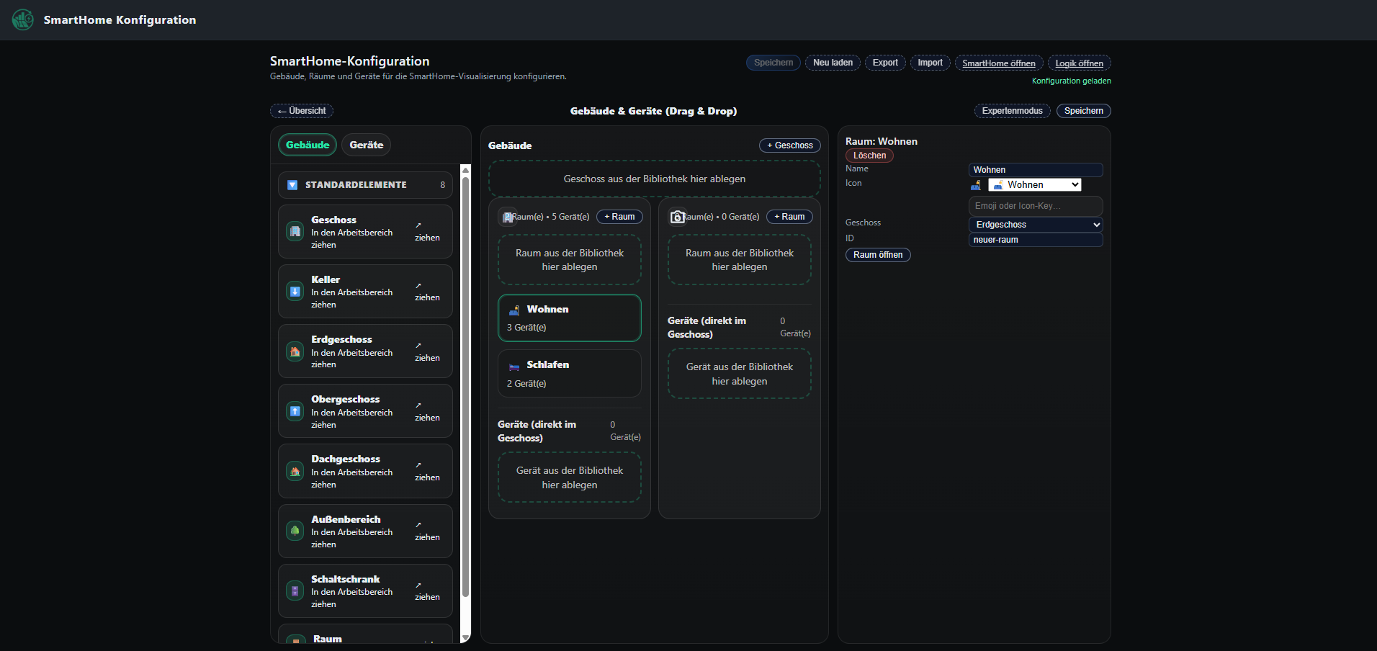The width and height of the screenshot is (1377, 651).
Task: Click the Dachgeschoss roof icon
Action: 295,472
